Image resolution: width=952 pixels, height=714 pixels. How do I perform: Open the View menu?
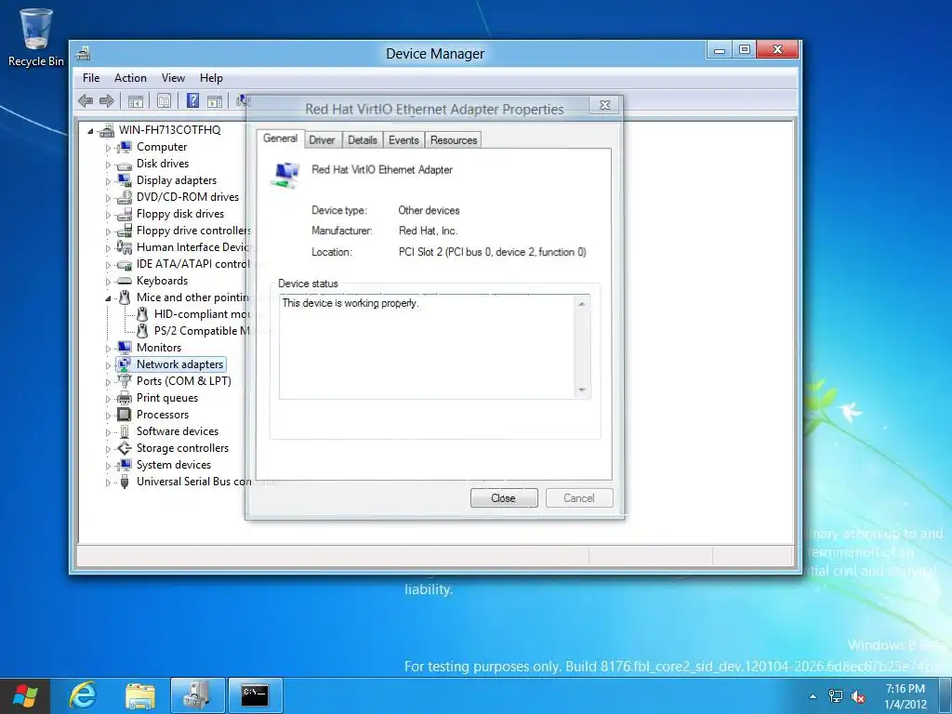(x=173, y=78)
